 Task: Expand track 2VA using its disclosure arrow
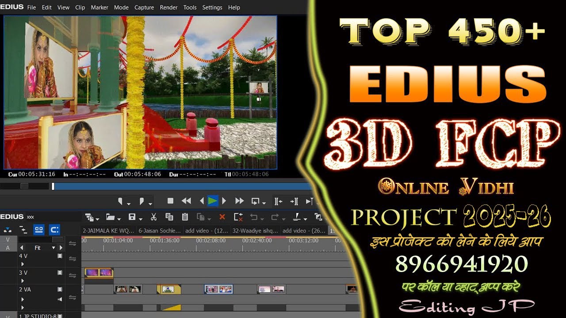click(23, 299)
